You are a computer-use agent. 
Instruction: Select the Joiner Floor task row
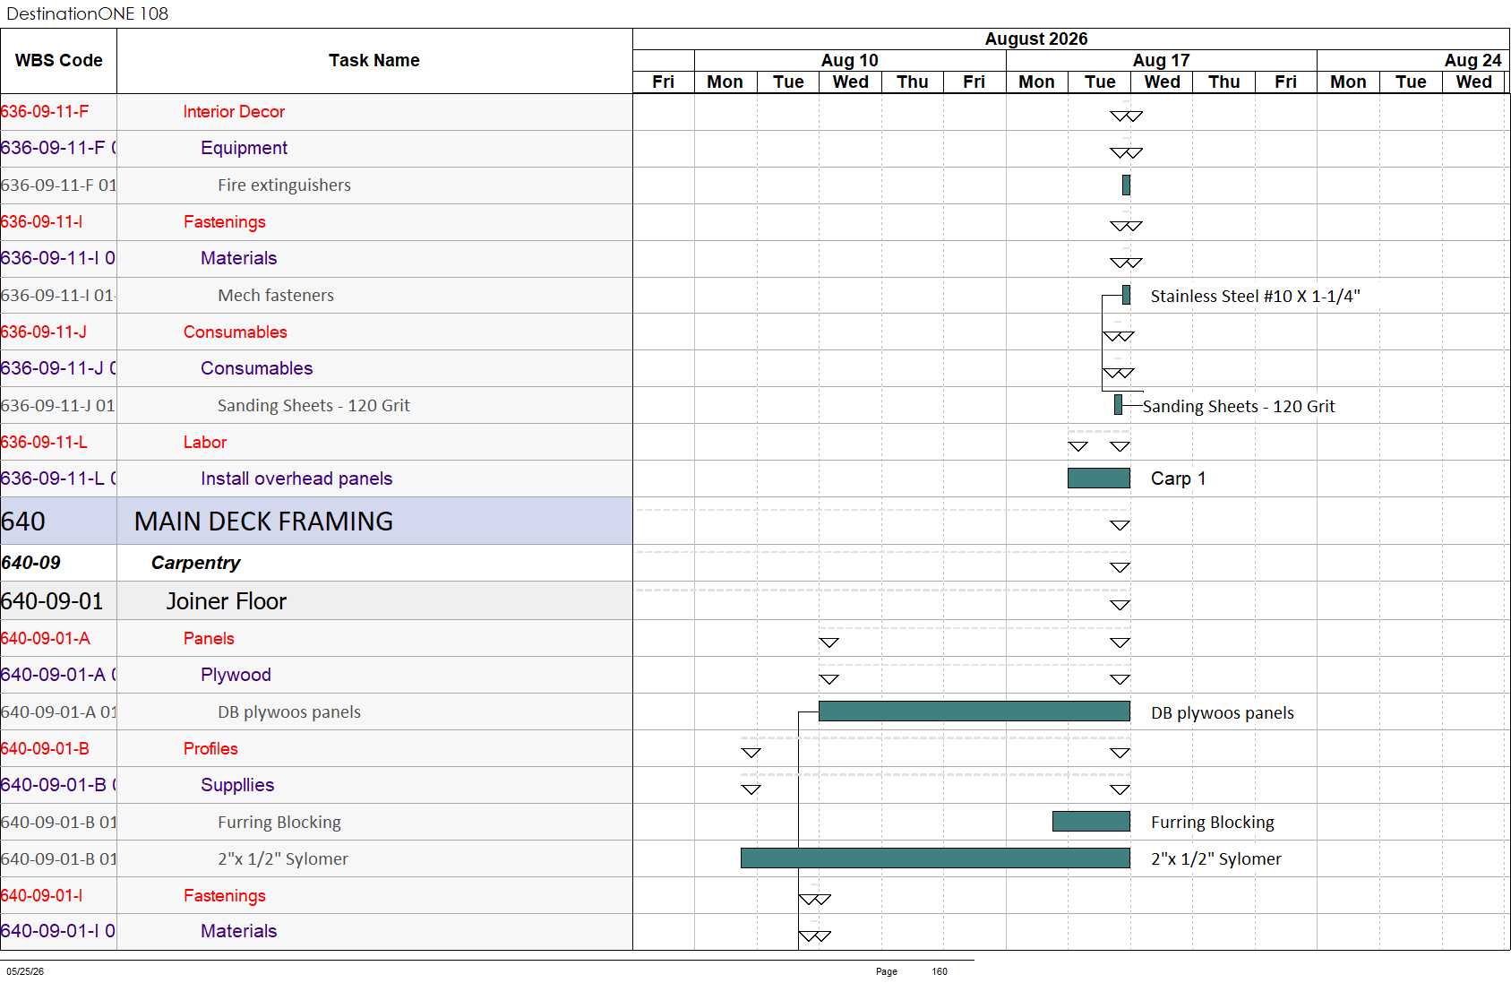click(x=316, y=601)
